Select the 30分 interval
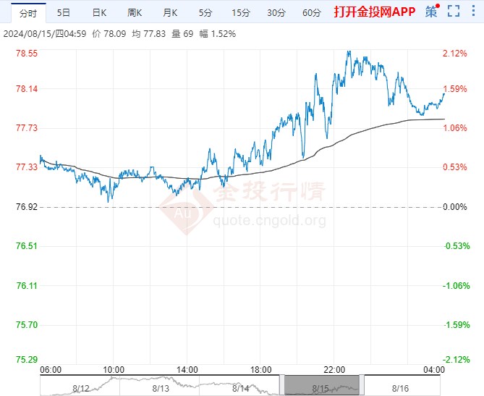This screenshot has width=484, height=396. tap(276, 12)
